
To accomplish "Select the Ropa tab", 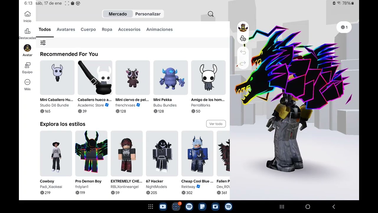I will (x=107, y=29).
